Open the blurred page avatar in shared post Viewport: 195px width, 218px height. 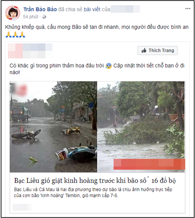15,51
